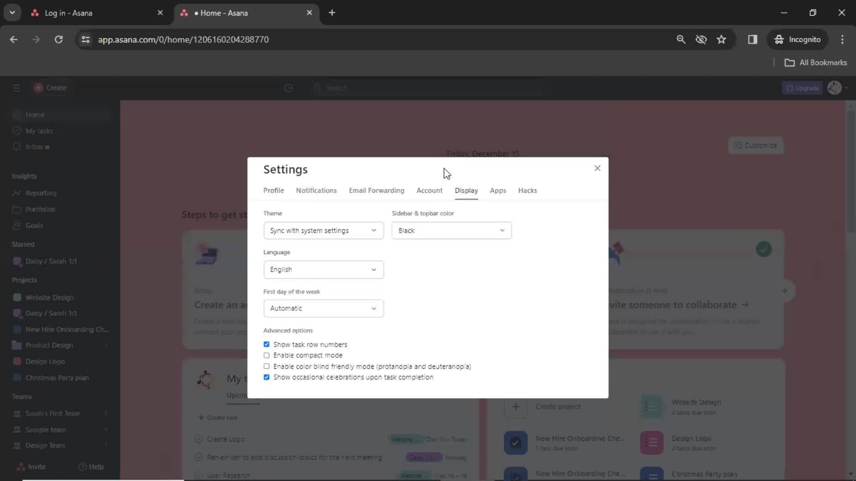Go back in browser
This screenshot has width=856, height=481.
[x=14, y=39]
